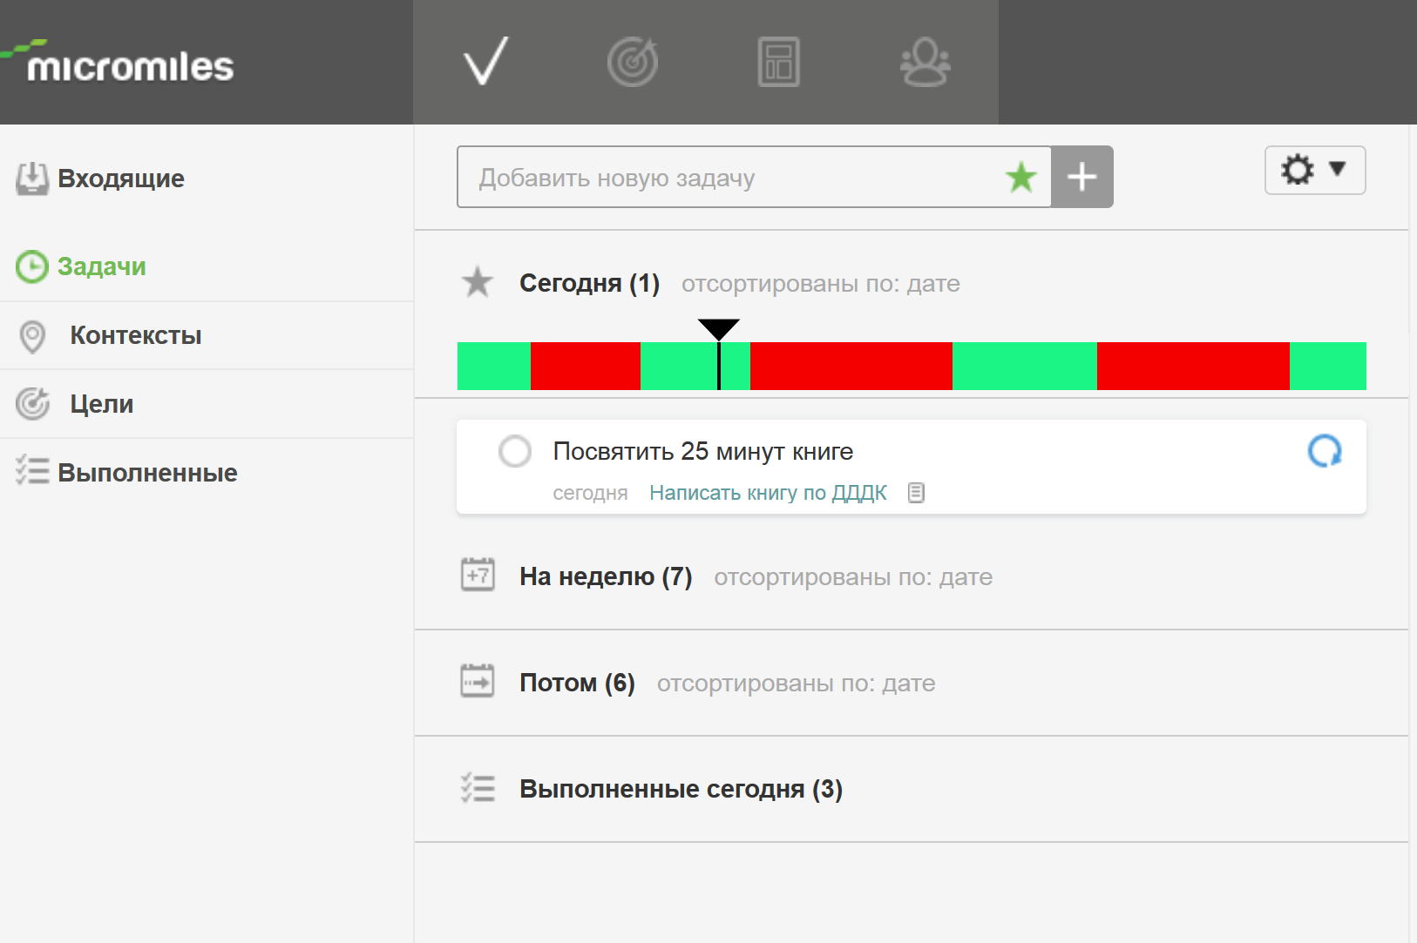Viewport: 1417px width, 943px height.
Task: Expand the 'На неделю (7)' section
Action: point(605,576)
